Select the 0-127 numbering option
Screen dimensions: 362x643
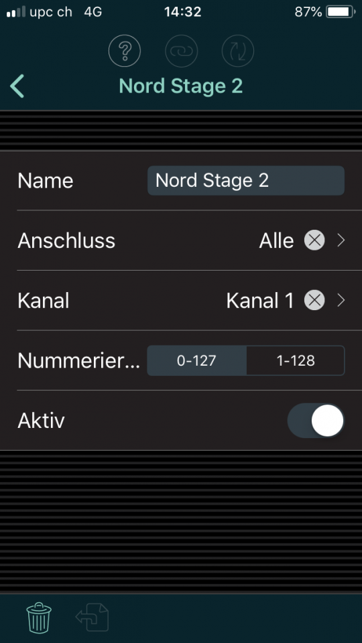[196, 360]
